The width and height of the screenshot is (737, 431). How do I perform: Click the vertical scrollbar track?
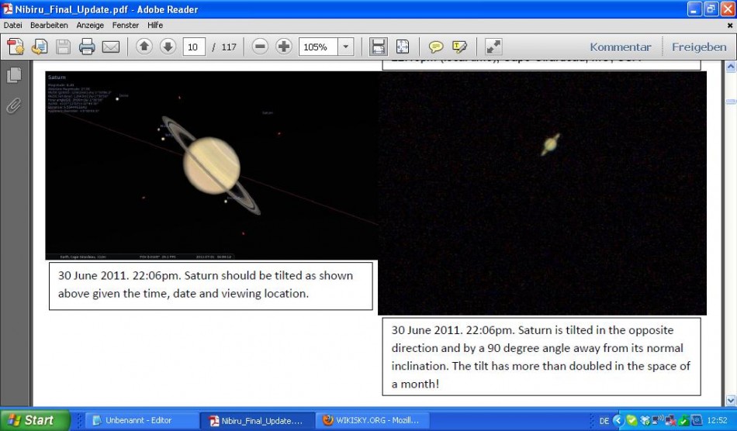[730, 233]
